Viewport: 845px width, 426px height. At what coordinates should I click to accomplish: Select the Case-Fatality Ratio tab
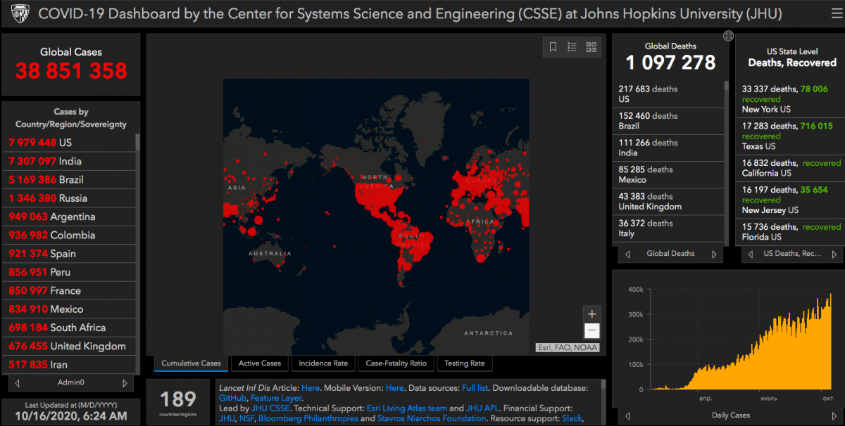(396, 363)
